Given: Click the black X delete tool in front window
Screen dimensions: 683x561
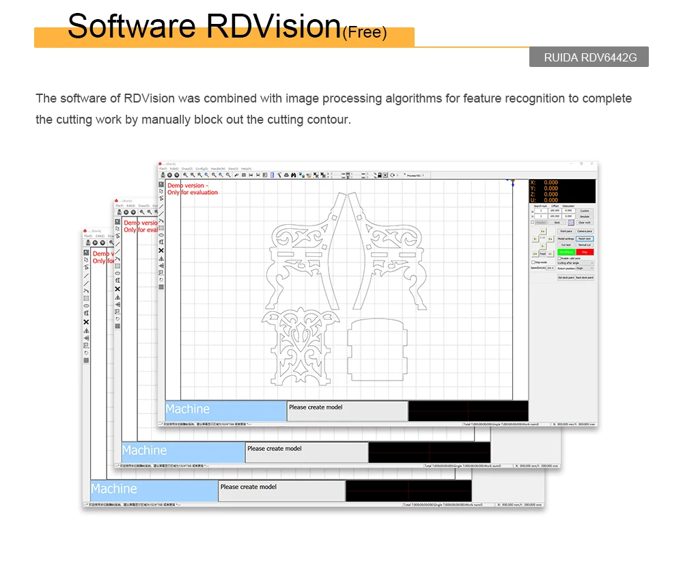Looking at the screenshot, I should [x=161, y=251].
